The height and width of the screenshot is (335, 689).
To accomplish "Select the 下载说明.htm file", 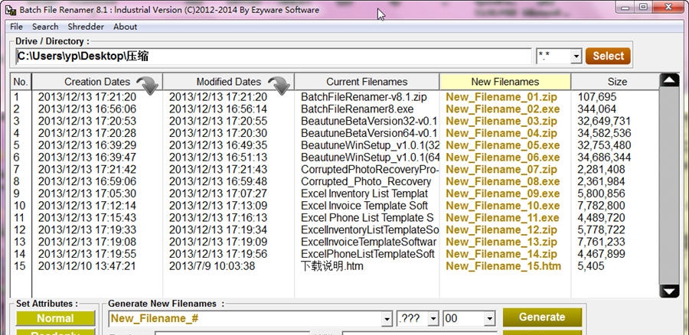I will (x=331, y=266).
